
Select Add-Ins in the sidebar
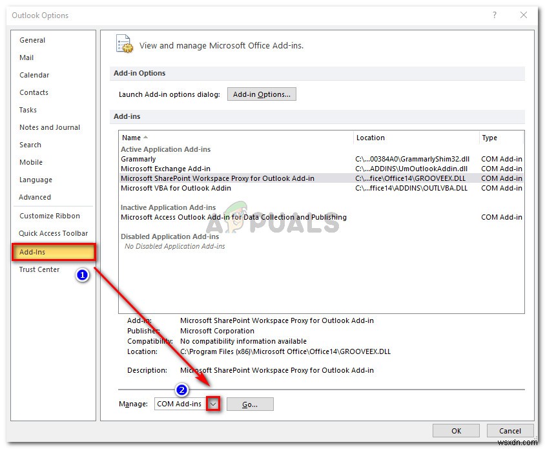[x=32, y=252]
